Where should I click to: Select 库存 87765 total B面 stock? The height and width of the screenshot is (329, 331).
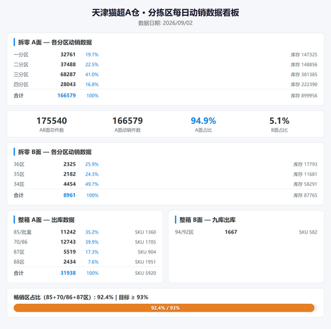click(x=305, y=195)
